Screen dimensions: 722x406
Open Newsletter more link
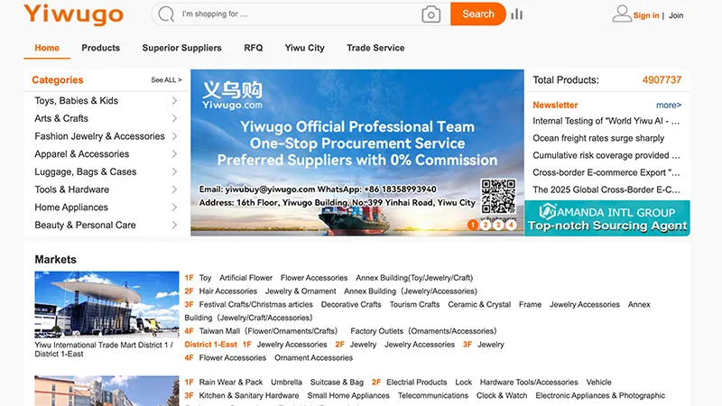click(x=669, y=105)
